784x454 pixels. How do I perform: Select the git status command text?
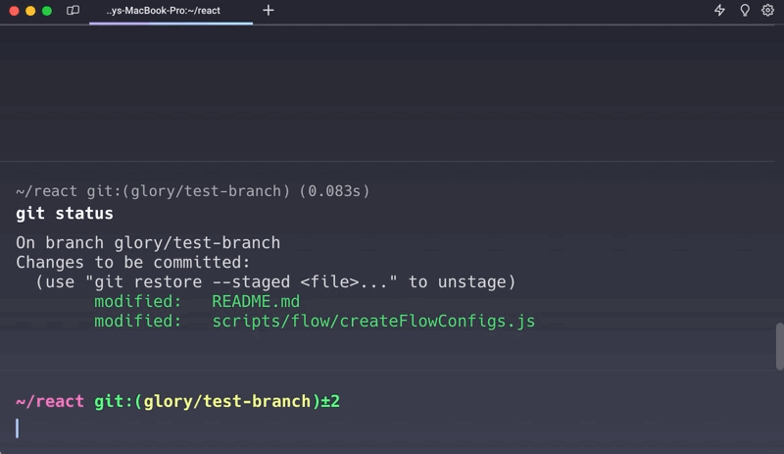[x=65, y=214]
